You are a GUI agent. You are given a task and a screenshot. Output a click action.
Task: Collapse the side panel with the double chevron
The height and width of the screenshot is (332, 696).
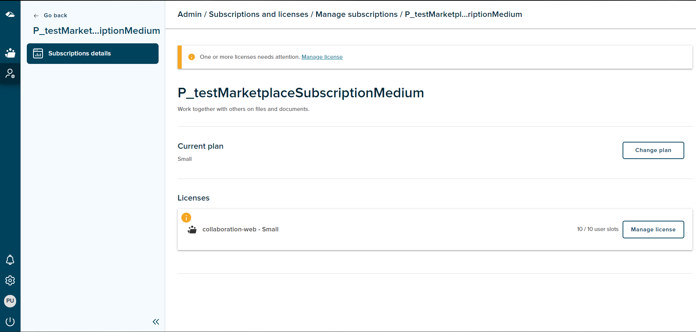click(x=156, y=322)
